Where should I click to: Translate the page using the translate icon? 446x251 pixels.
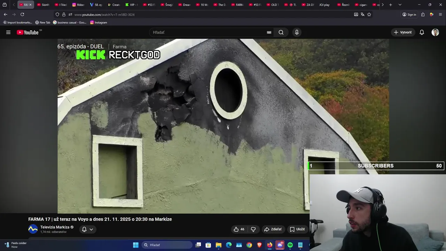coord(362,14)
